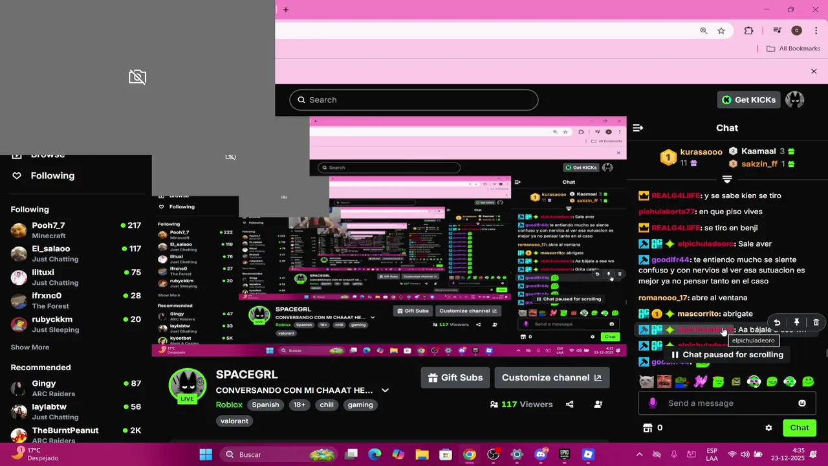Delete the hovered chat message
Screen dimensions: 828x466
tap(816, 322)
